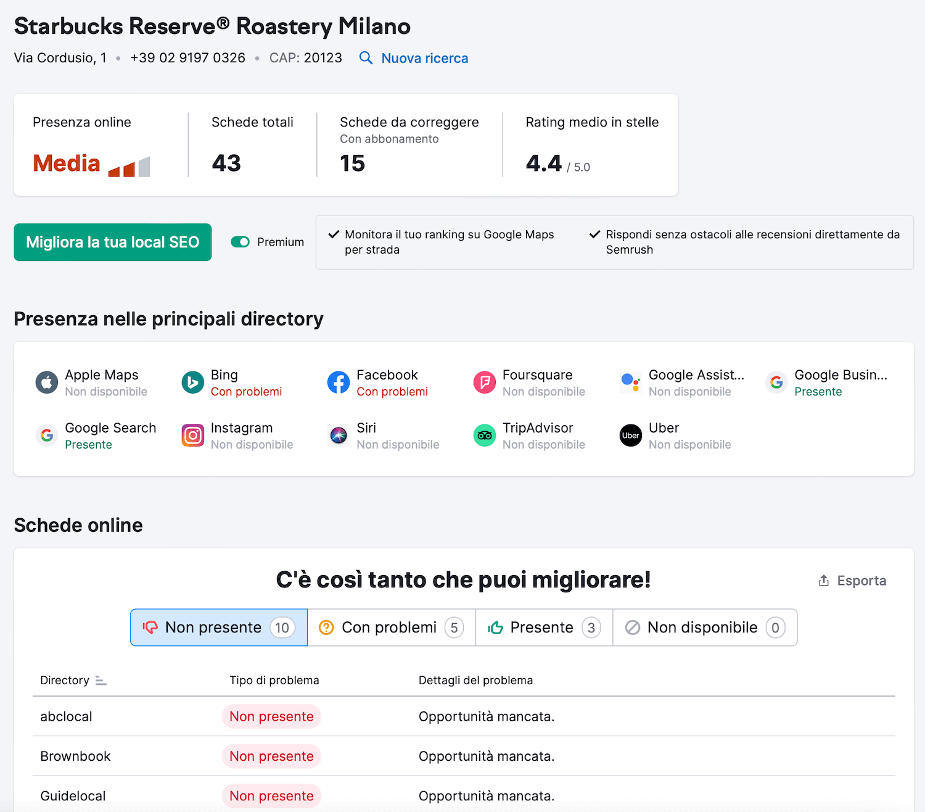Image resolution: width=925 pixels, height=812 pixels.
Task: Click the TripAdvisor directory name
Action: [538, 428]
